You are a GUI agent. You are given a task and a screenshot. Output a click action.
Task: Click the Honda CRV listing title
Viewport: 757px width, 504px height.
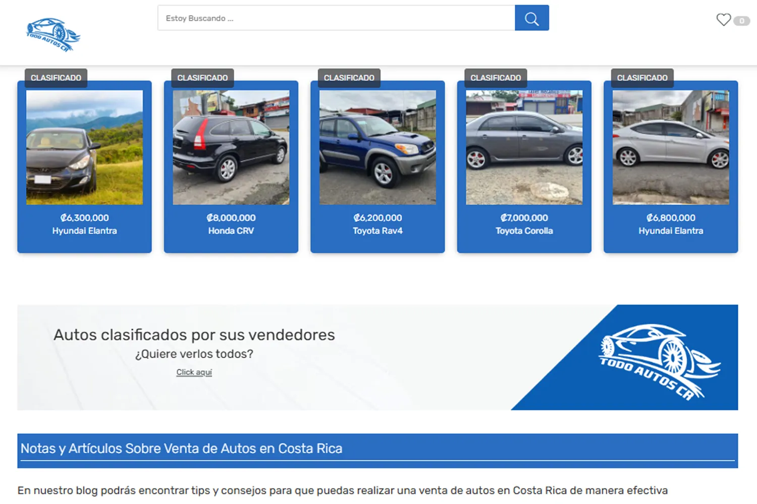(x=231, y=231)
